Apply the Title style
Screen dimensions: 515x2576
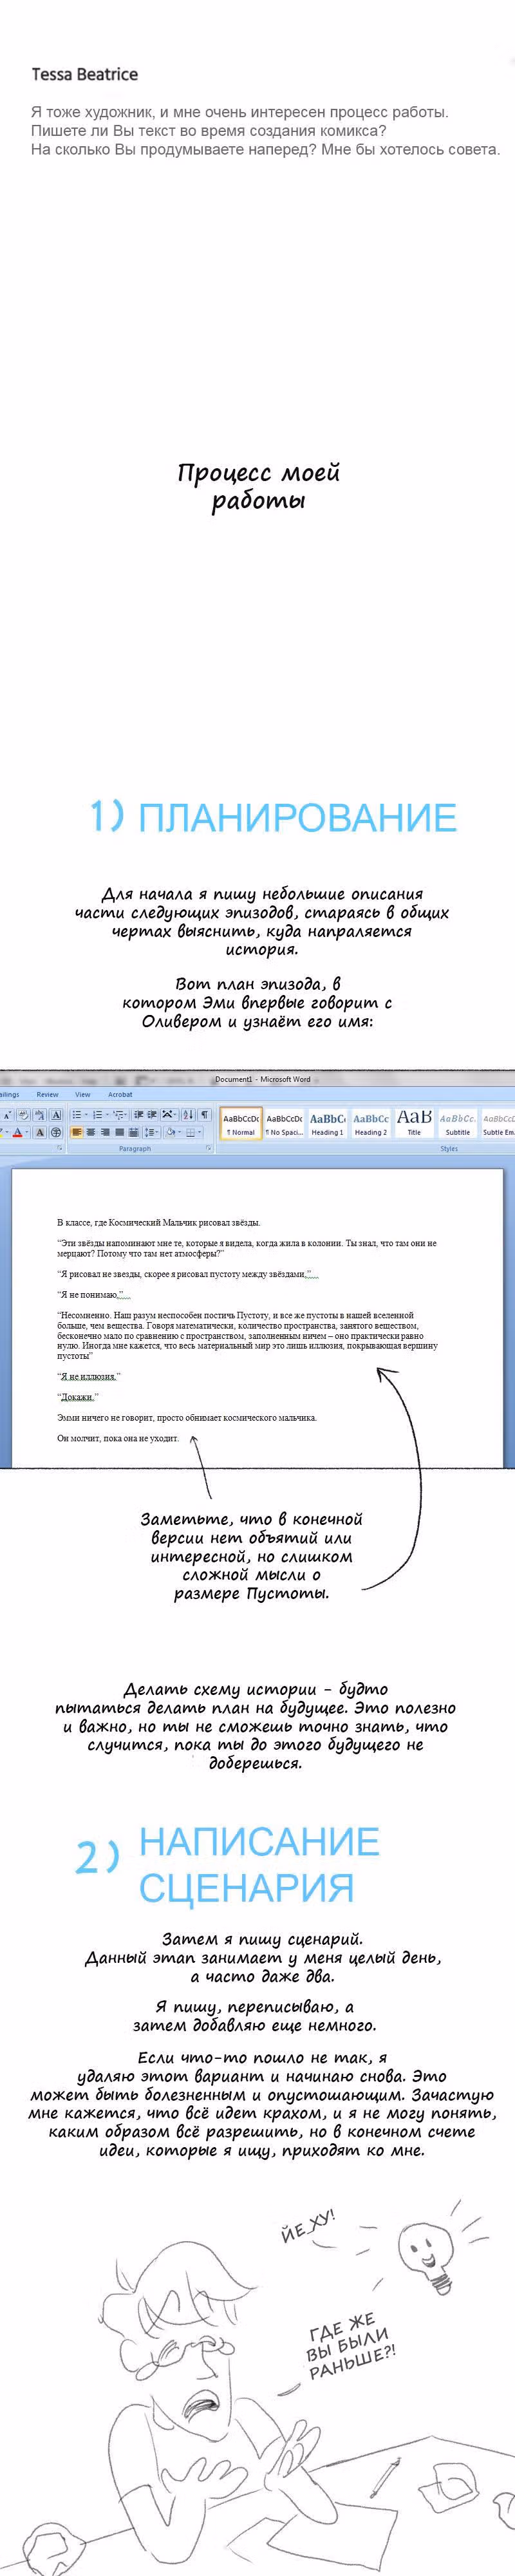pyautogui.click(x=414, y=1124)
